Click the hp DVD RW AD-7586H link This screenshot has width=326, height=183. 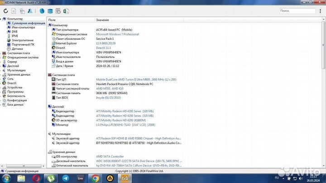tap(139, 165)
